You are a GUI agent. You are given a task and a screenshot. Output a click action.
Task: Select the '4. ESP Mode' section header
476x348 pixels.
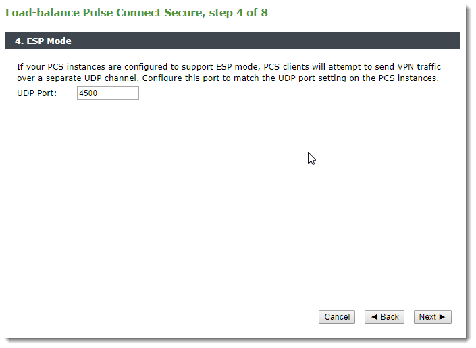pos(43,41)
